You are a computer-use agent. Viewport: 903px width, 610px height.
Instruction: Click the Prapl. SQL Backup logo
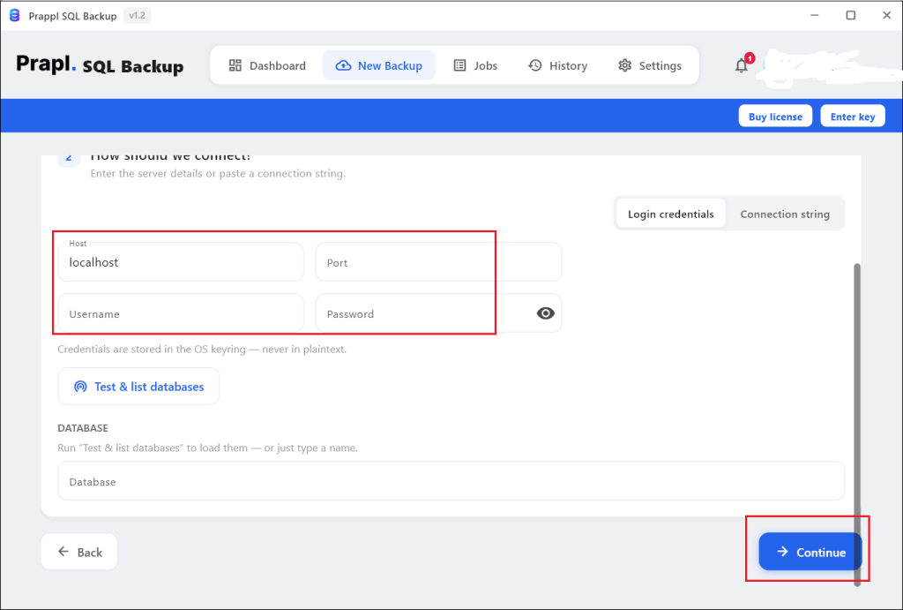[x=100, y=64]
